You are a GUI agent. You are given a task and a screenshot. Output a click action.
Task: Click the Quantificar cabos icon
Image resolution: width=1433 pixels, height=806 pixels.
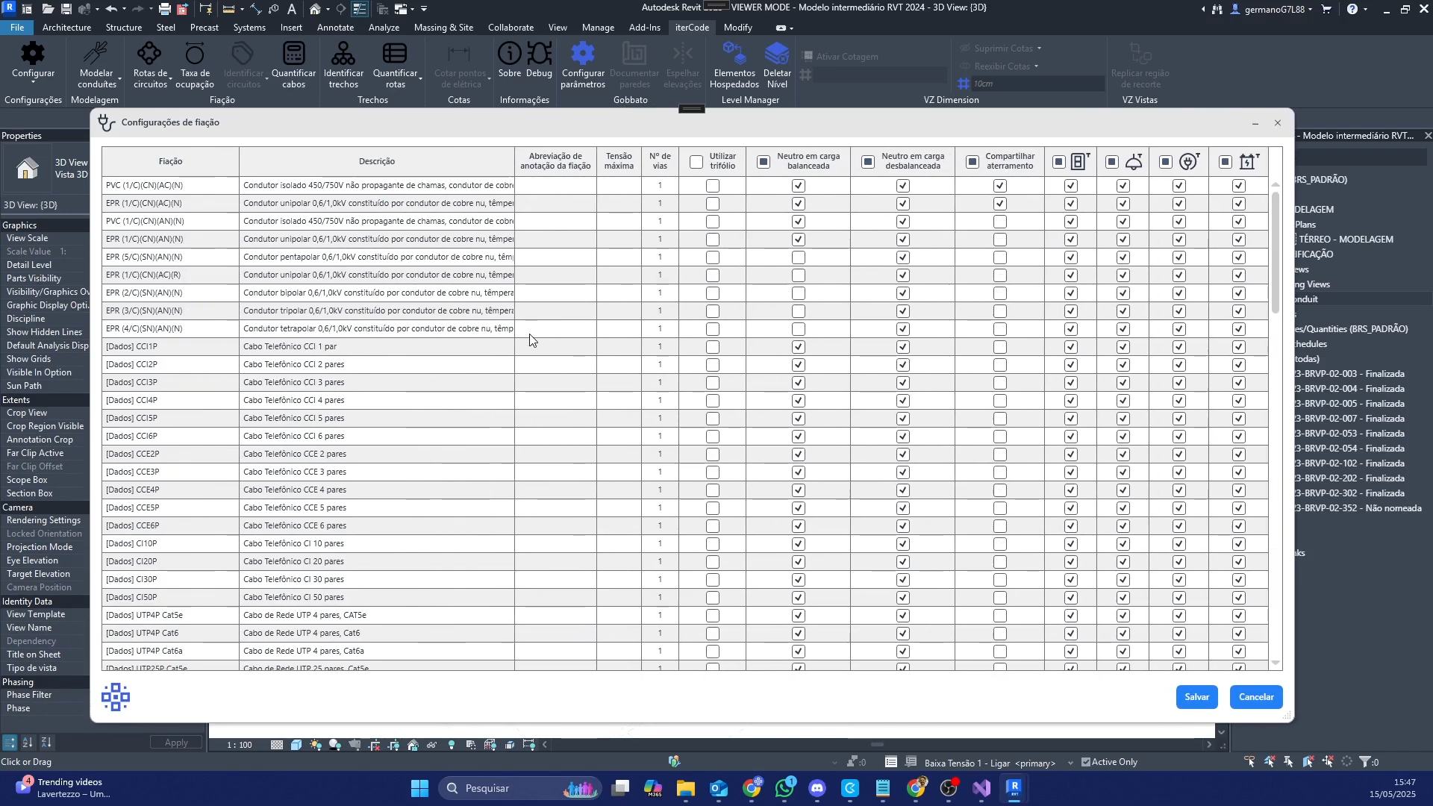tap(293, 54)
